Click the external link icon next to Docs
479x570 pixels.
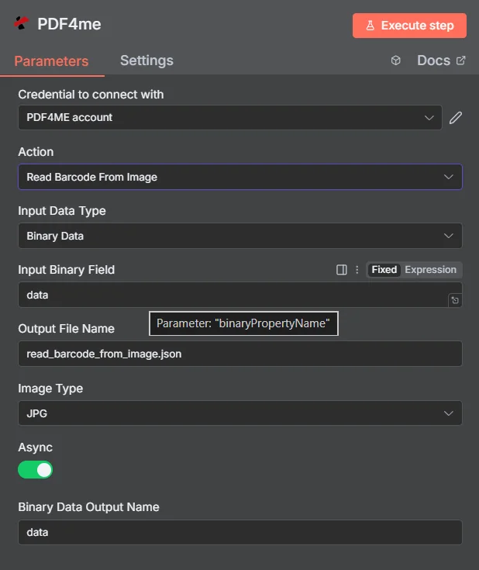tap(461, 60)
